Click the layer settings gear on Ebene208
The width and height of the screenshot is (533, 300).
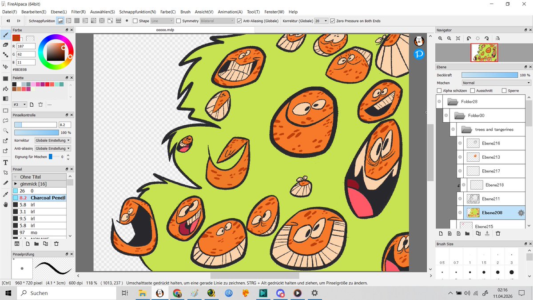coord(521,213)
